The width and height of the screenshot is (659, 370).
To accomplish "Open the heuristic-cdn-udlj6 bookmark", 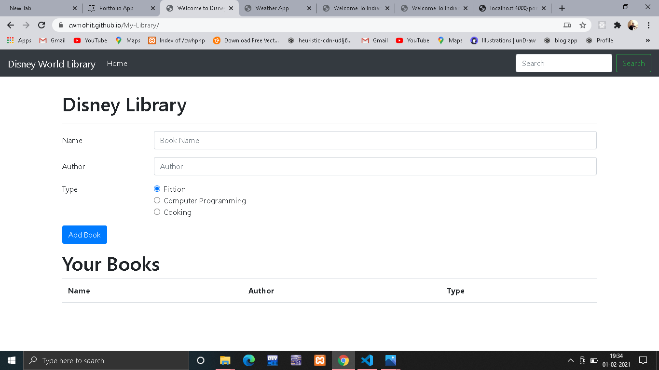I will (320, 40).
